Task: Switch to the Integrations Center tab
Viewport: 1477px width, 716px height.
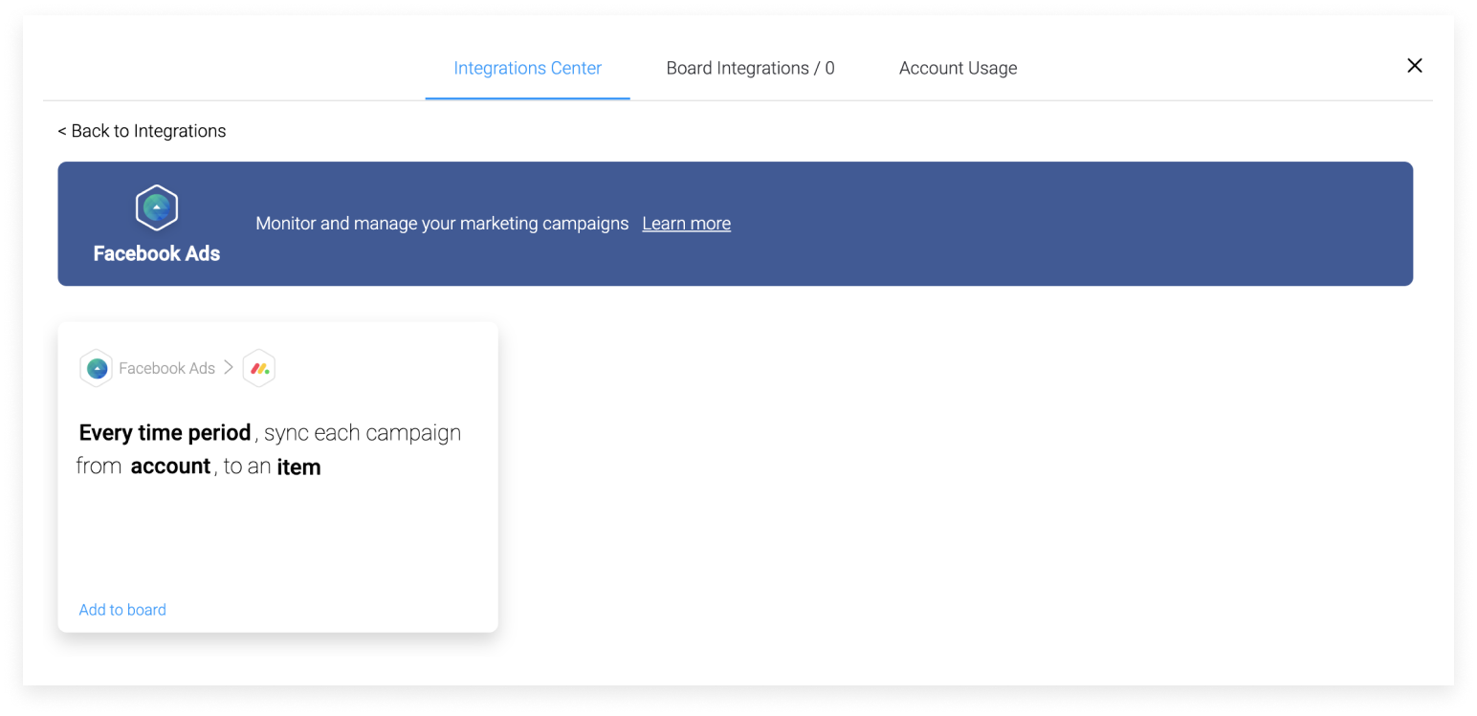Action: [527, 68]
